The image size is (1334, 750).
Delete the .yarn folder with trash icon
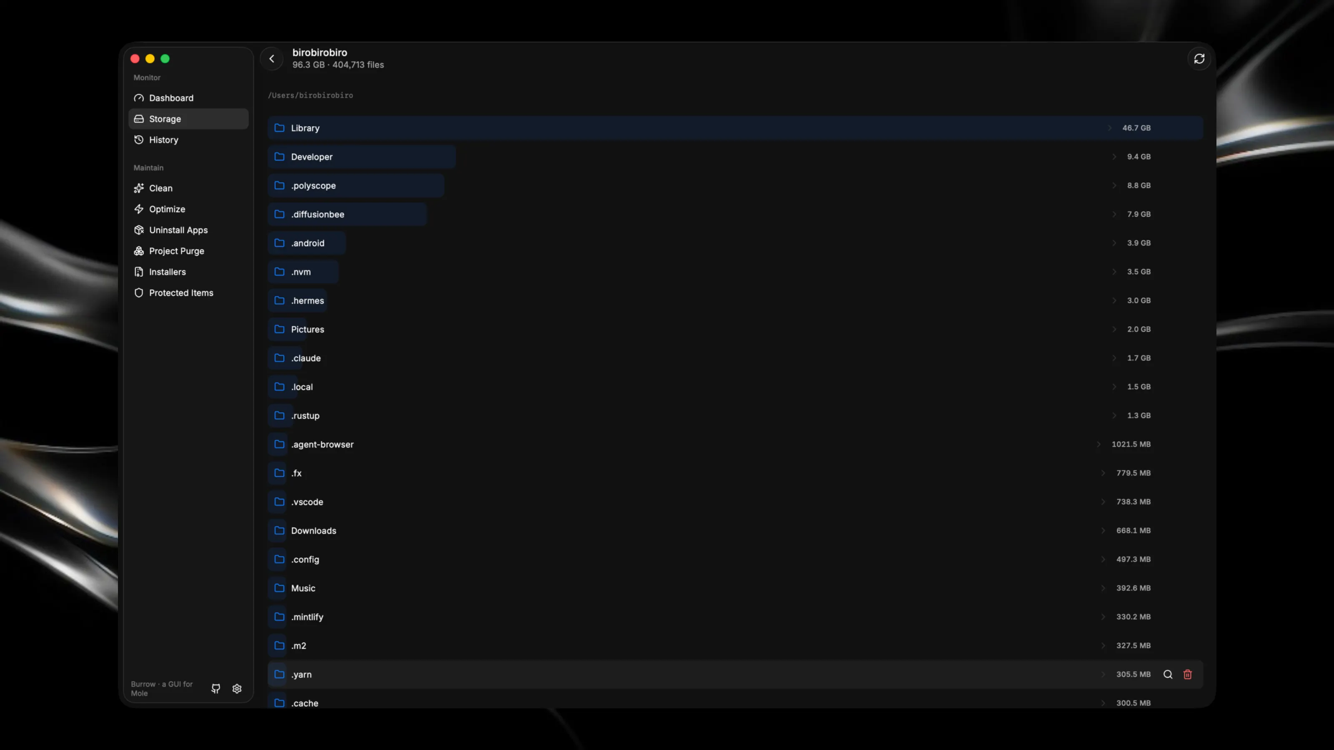(1187, 675)
